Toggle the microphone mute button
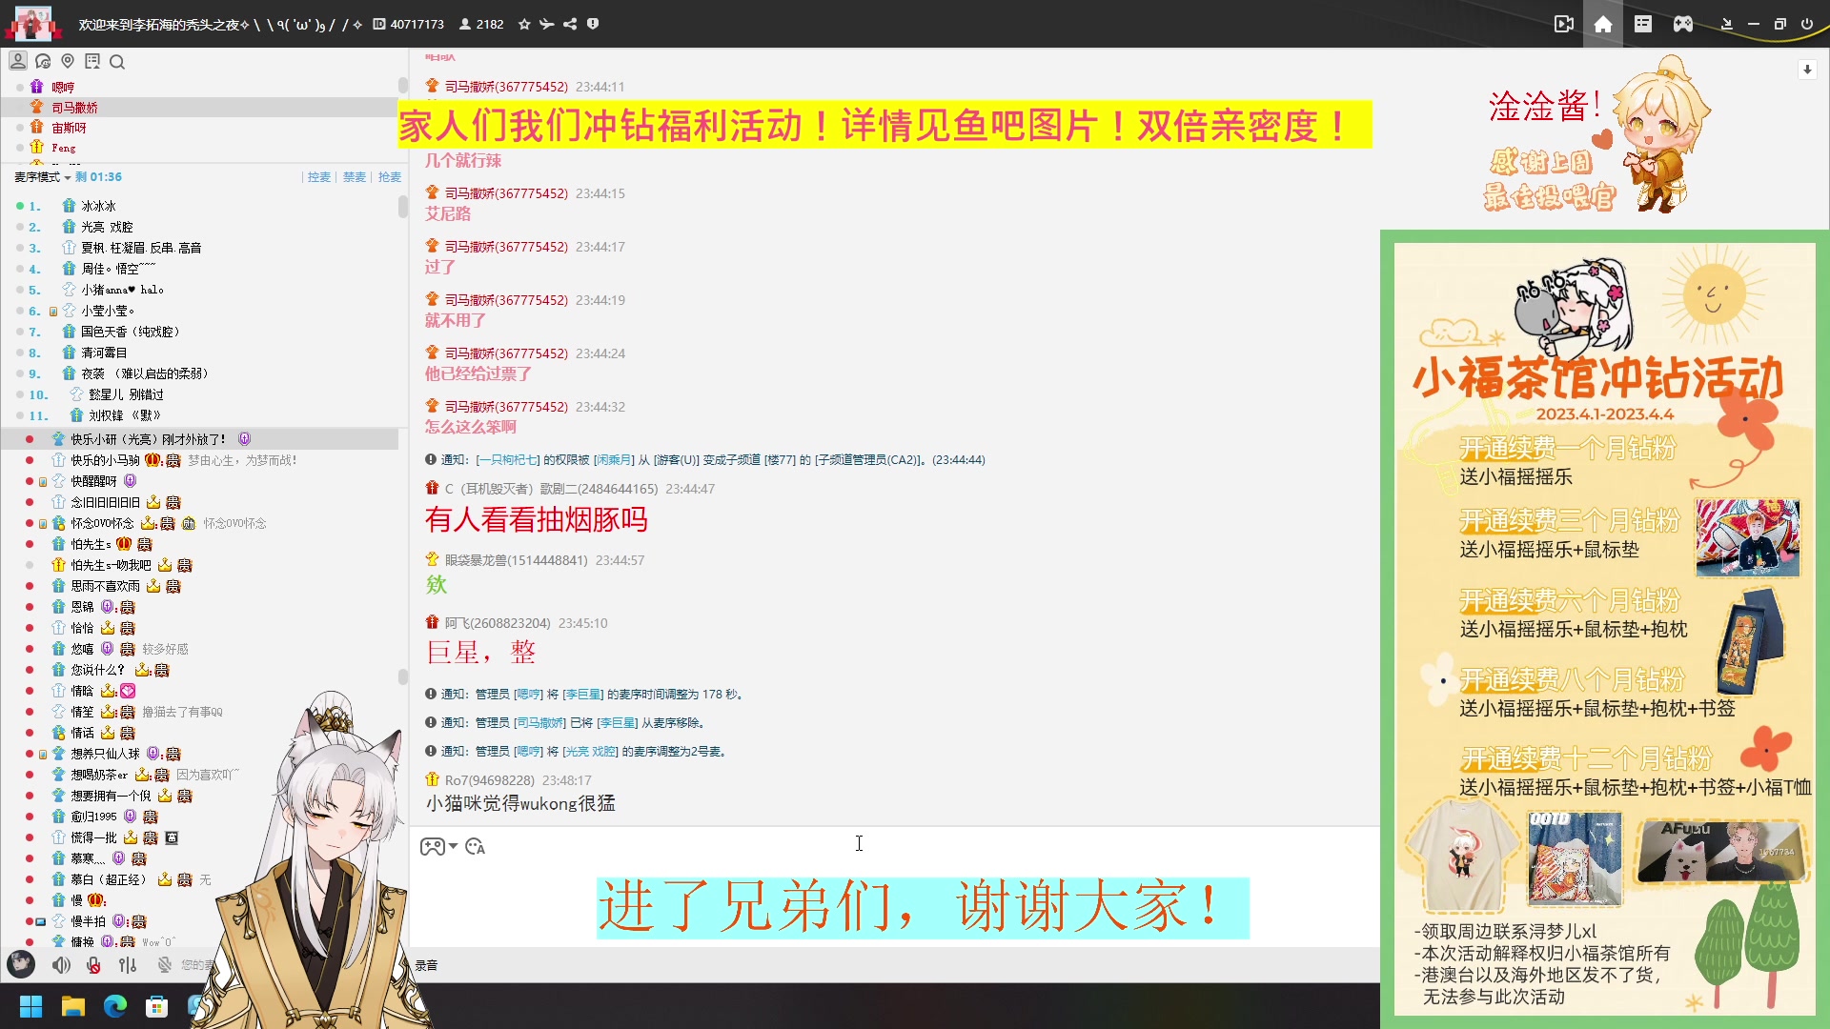Image resolution: width=1830 pixels, height=1029 pixels. (x=93, y=965)
